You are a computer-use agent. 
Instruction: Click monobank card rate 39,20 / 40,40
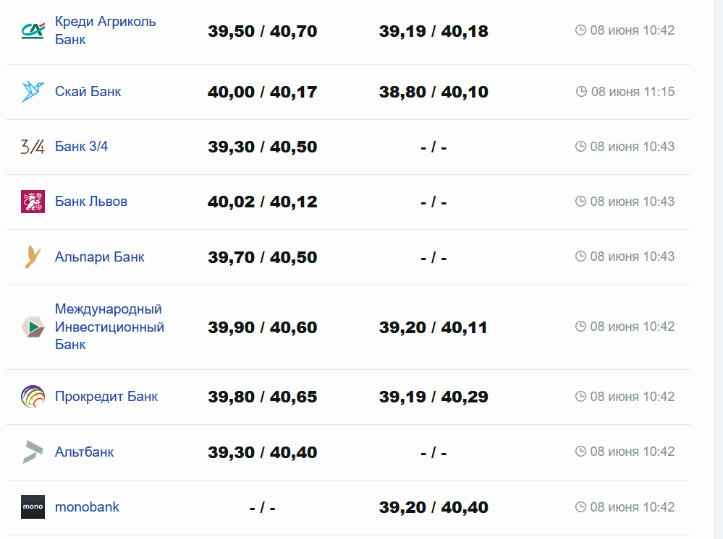point(434,507)
